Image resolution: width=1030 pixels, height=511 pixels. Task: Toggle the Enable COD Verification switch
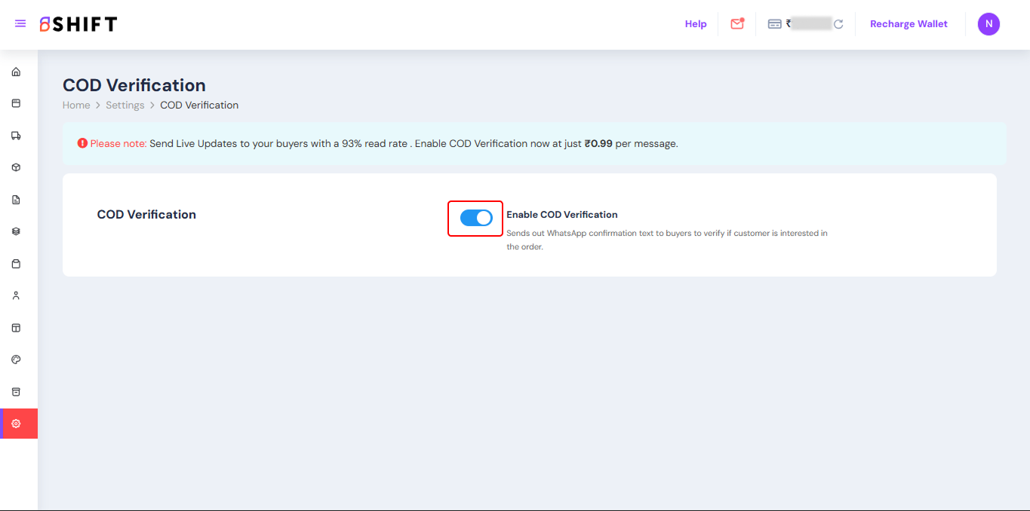pos(476,218)
